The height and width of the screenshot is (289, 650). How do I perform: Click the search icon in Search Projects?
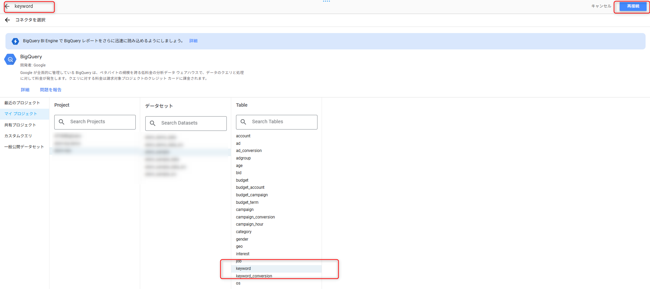coord(62,122)
